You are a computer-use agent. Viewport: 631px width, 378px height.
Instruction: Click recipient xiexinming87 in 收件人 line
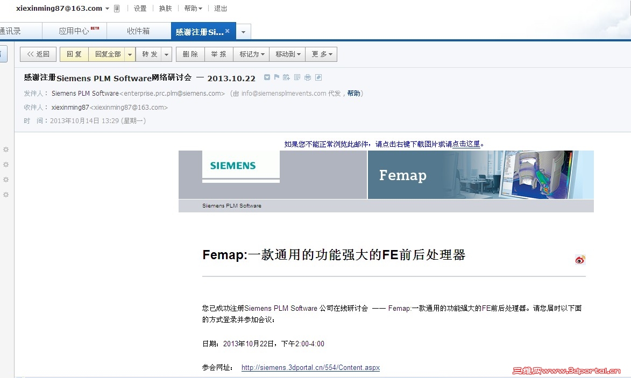tap(70, 108)
